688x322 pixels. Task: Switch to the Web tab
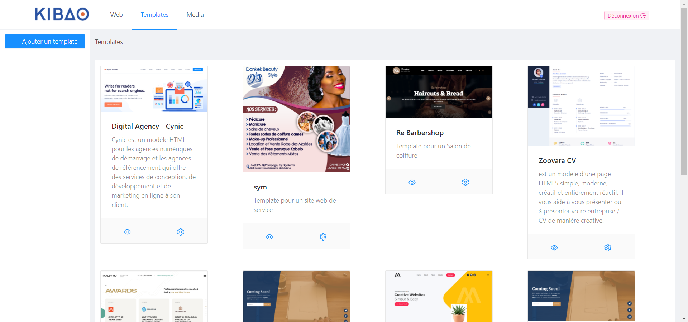(116, 15)
